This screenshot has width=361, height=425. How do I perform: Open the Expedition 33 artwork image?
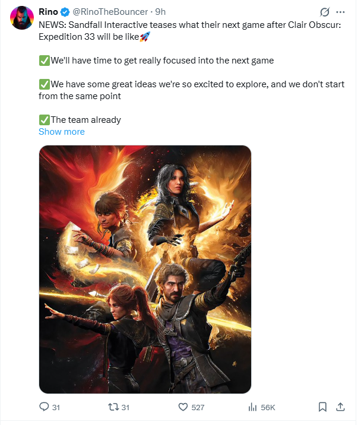pyautogui.click(x=145, y=269)
